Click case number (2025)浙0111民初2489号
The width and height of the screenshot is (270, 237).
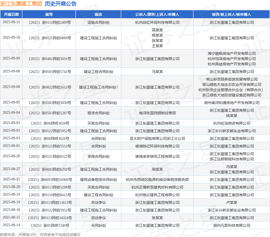50,22
